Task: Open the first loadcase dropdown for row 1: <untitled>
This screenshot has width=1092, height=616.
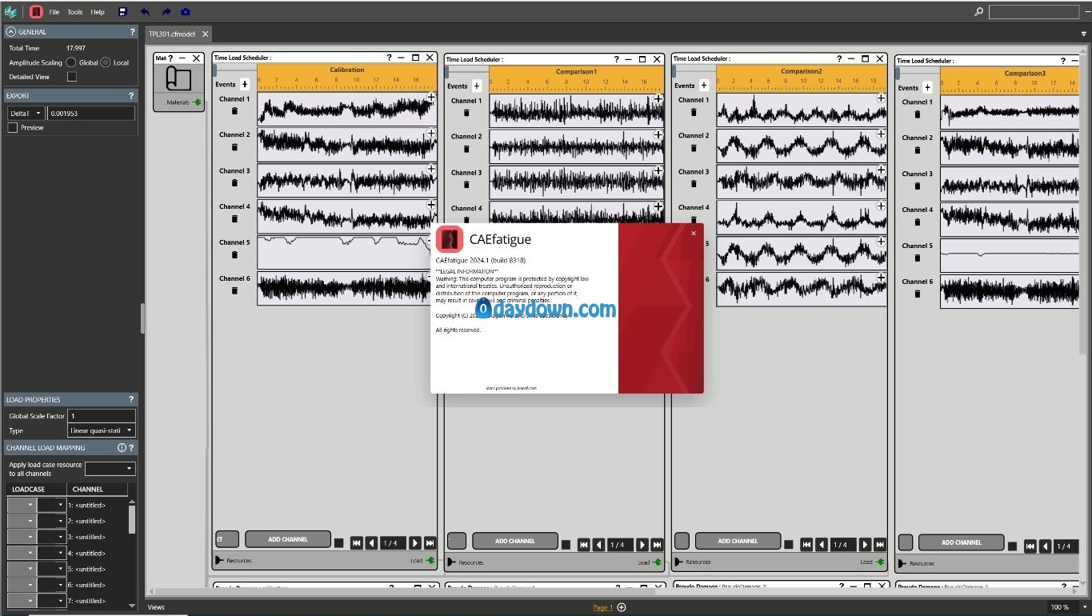Action: coord(22,505)
